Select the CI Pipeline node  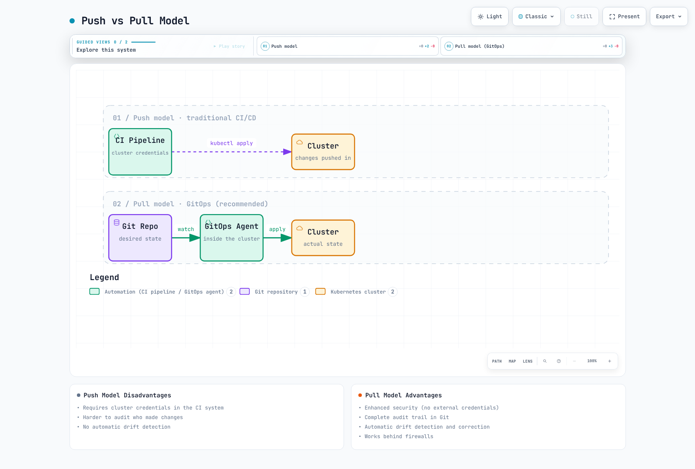tap(140, 152)
